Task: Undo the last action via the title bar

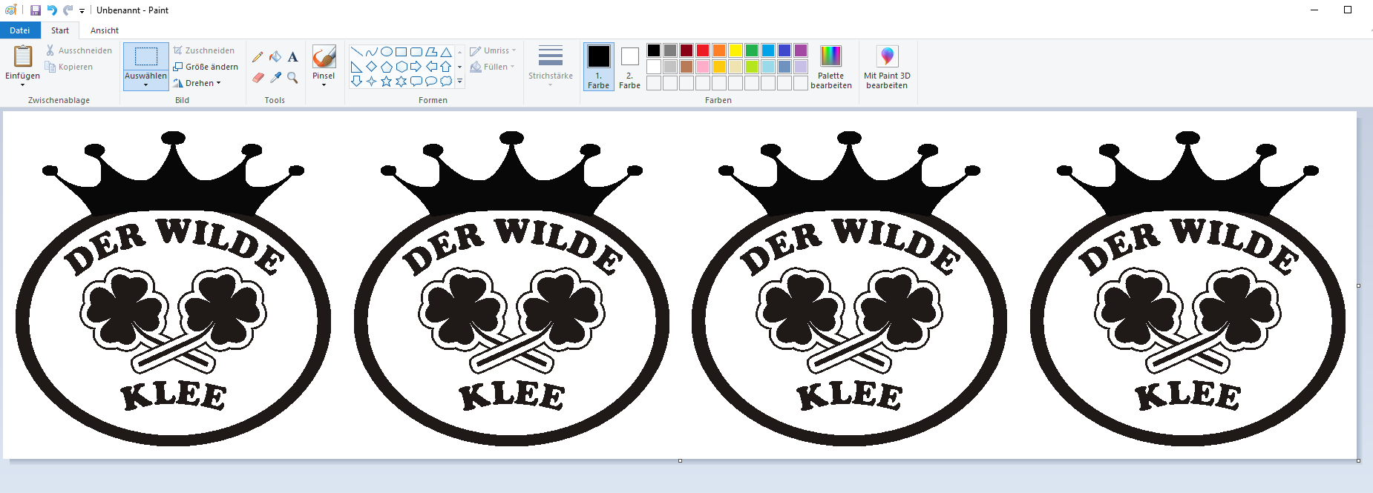Action: [52, 10]
